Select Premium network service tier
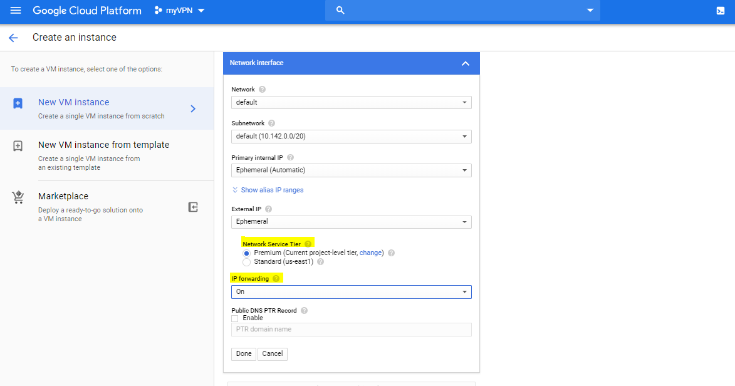This screenshot has height=386, width=735. point(246,253)
